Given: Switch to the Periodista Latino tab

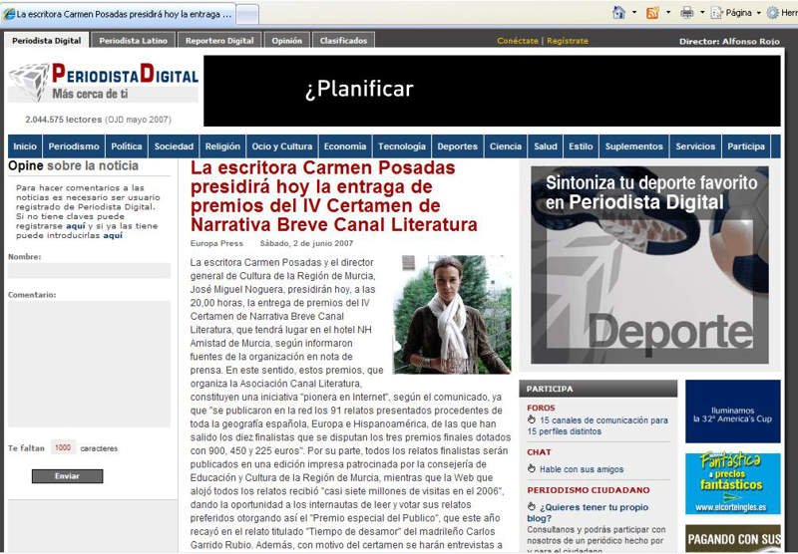Looking at the screenshot, I should click(134, 41).
